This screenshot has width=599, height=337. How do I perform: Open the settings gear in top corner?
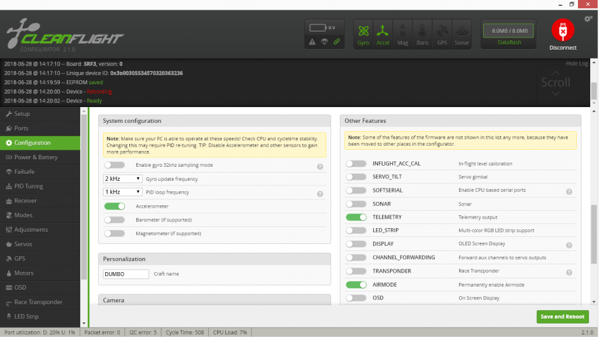[x=588, y=19]
